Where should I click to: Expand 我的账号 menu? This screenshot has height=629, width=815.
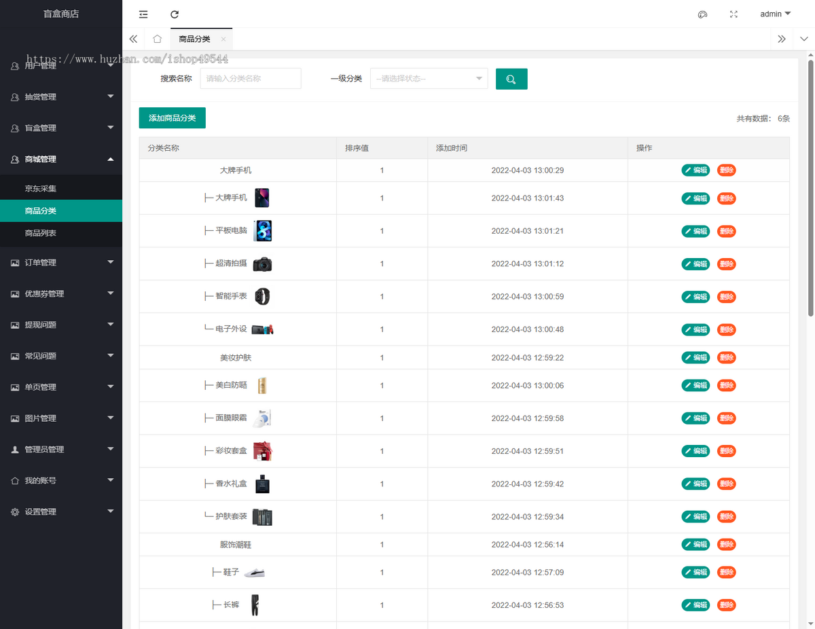[61, 481]
